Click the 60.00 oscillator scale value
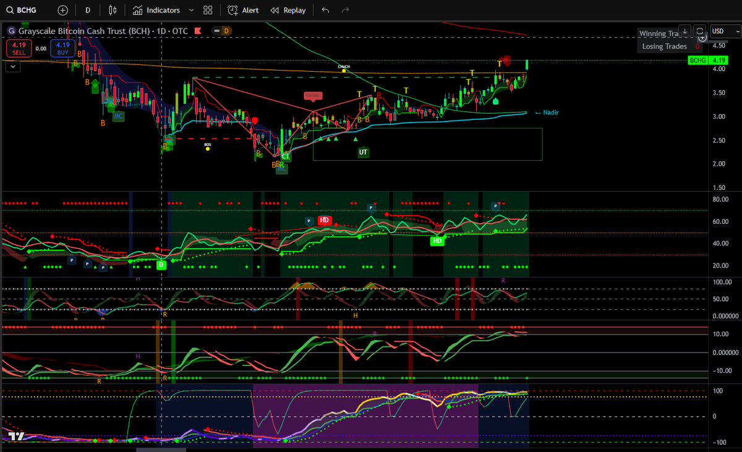Image resolution: width=742 pixels, height=452 pixels. [720, 221]
